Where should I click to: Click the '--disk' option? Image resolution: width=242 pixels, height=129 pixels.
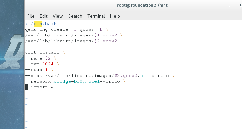(34, 76)
